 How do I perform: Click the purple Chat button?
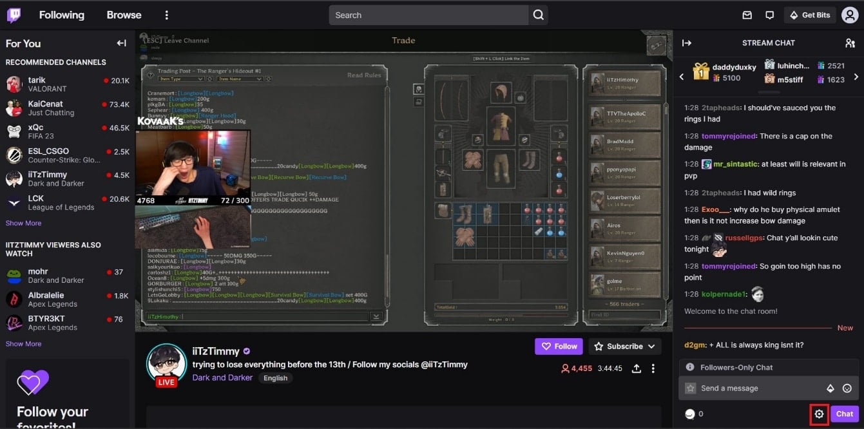pos(845,414)
